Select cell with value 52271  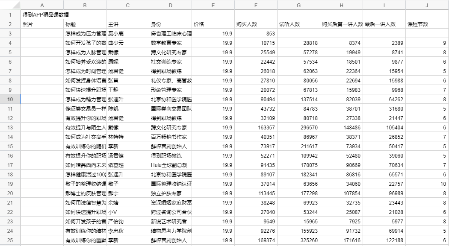[x=256, y=156]
